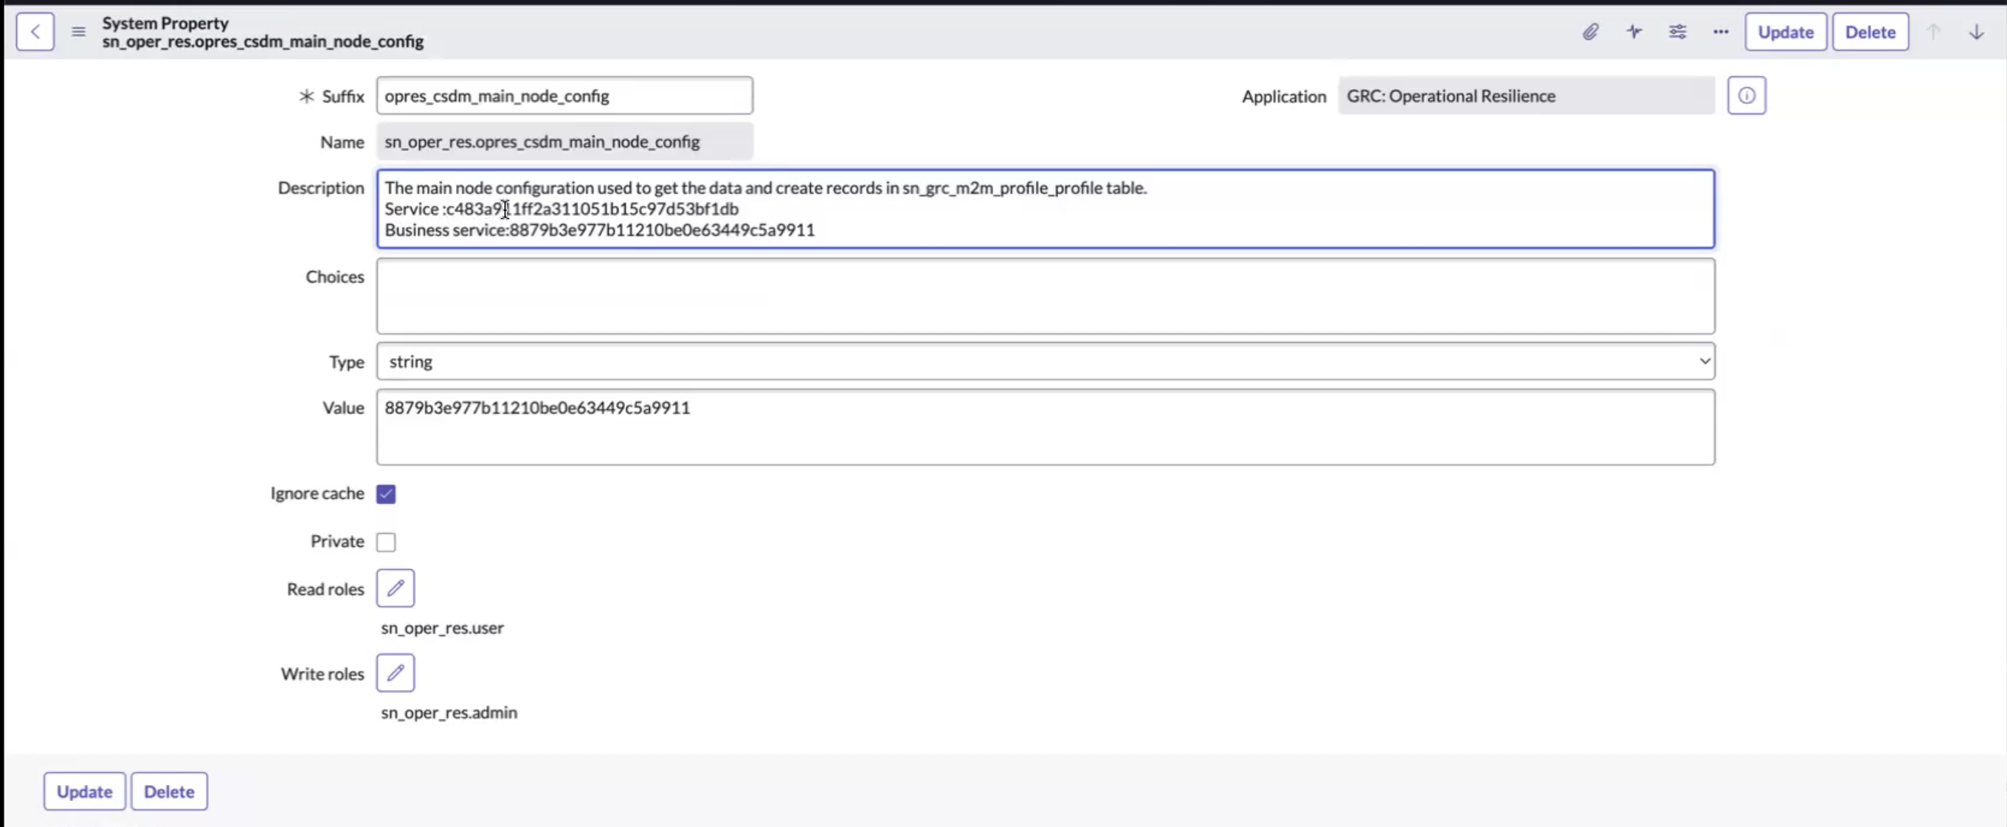Click into the Description text area
This screenshot has height=827, width=2007.
click(x=1046, y=209)
